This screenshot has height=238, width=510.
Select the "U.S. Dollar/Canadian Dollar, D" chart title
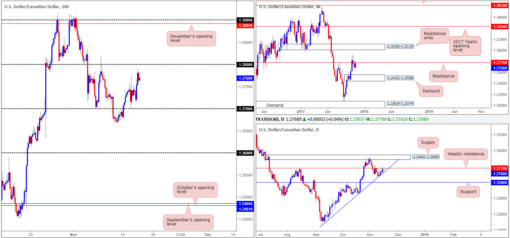289,130
